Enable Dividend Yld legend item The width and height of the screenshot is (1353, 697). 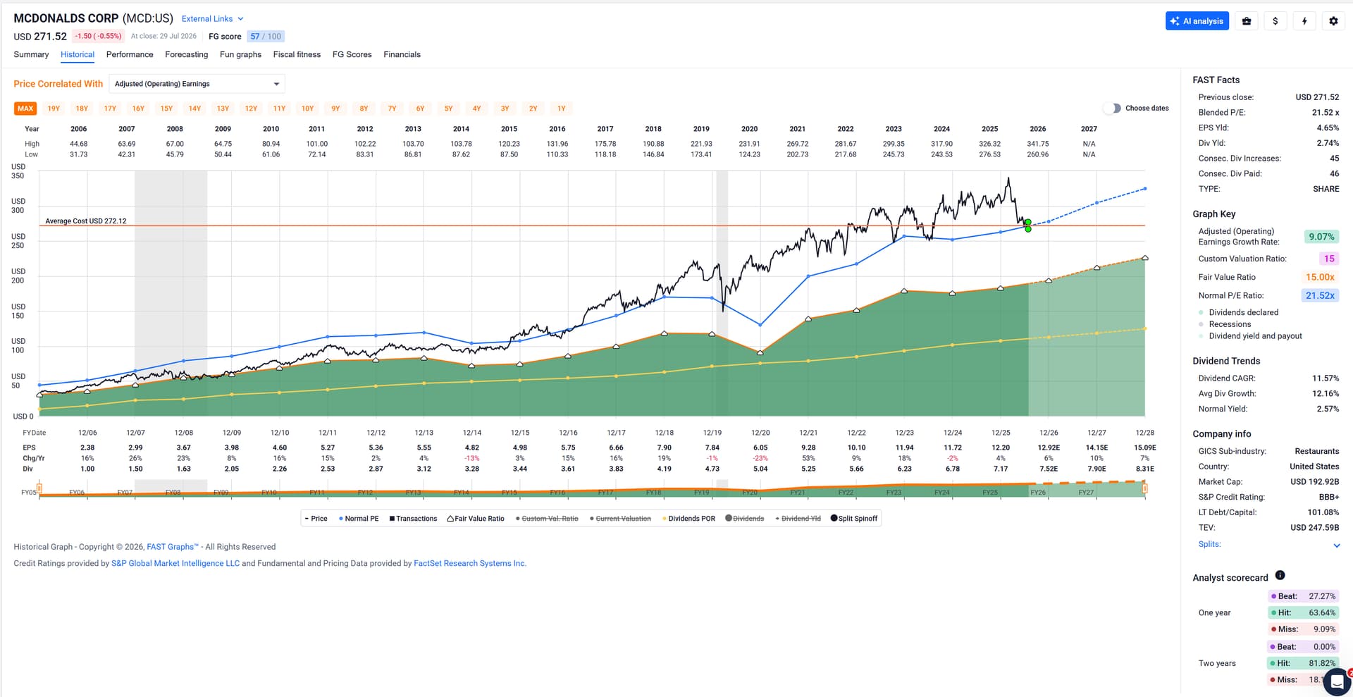coord(798,519)
